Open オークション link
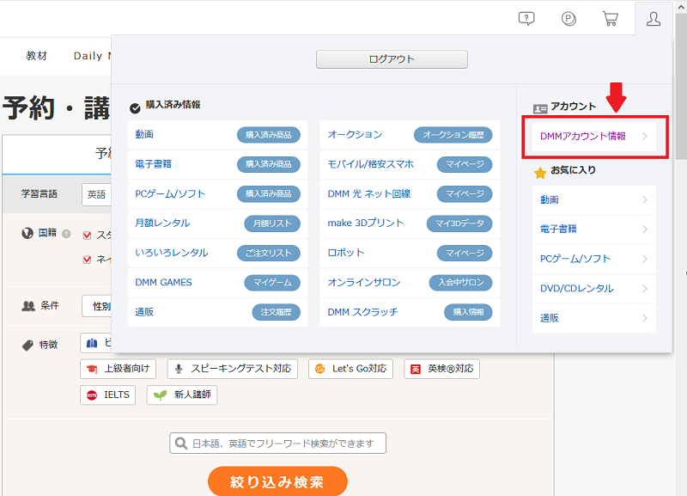Image resolution: width=687 pixels, height=496 pixels. click(x=355, y=135)
